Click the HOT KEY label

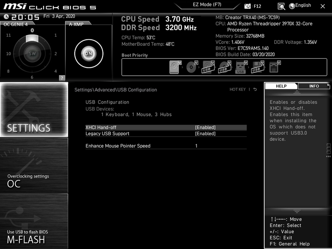pos(238,89)
